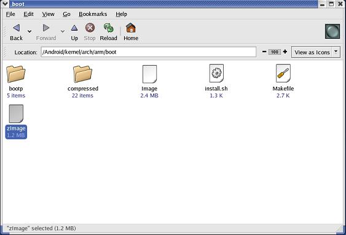
Task: Reload the current folder view
Action: 108,32
